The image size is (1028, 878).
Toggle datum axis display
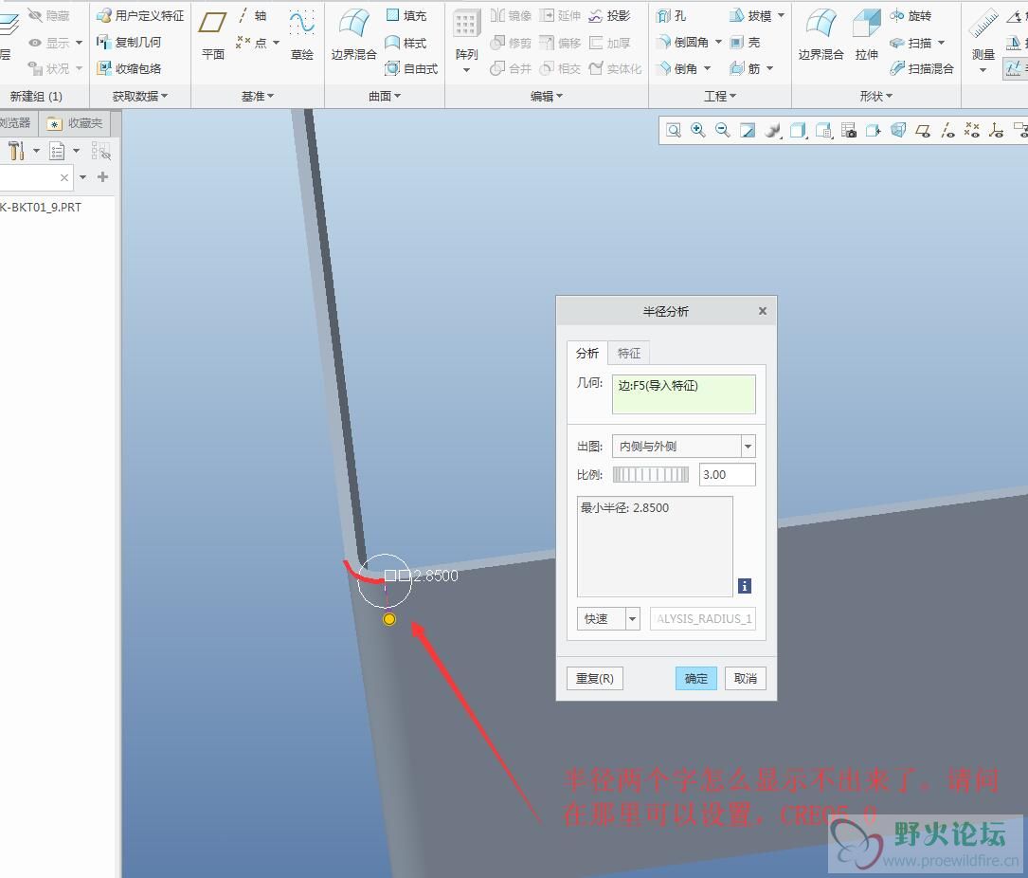(x=947, y=130)
